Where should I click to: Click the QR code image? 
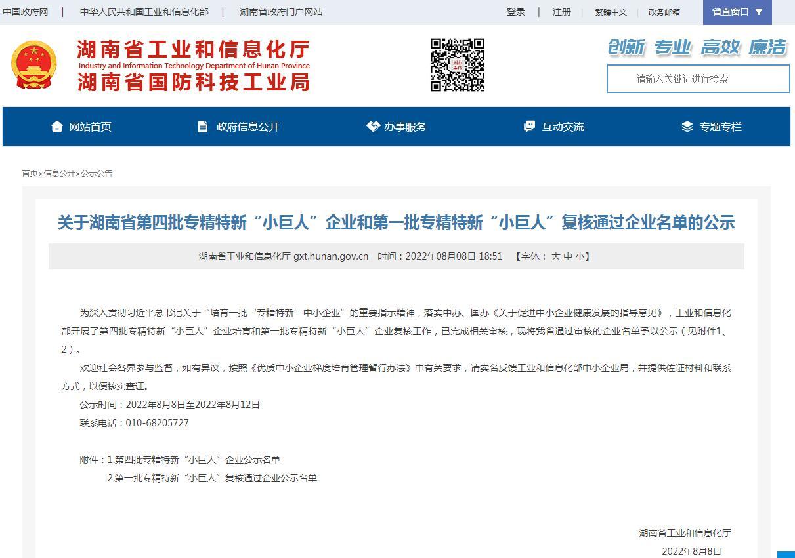click(x=457, y=65)
